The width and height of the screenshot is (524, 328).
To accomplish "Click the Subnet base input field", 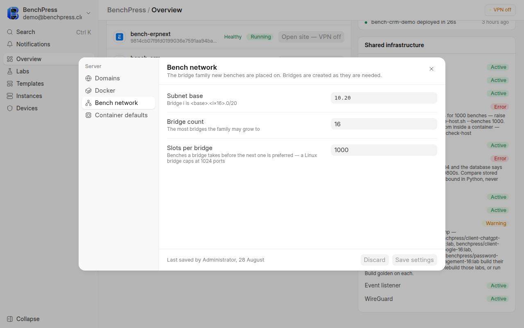I will click(384, 98).
